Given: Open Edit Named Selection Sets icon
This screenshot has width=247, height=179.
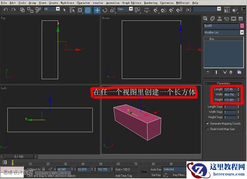Looking at the screenshot, I should 188,10.
